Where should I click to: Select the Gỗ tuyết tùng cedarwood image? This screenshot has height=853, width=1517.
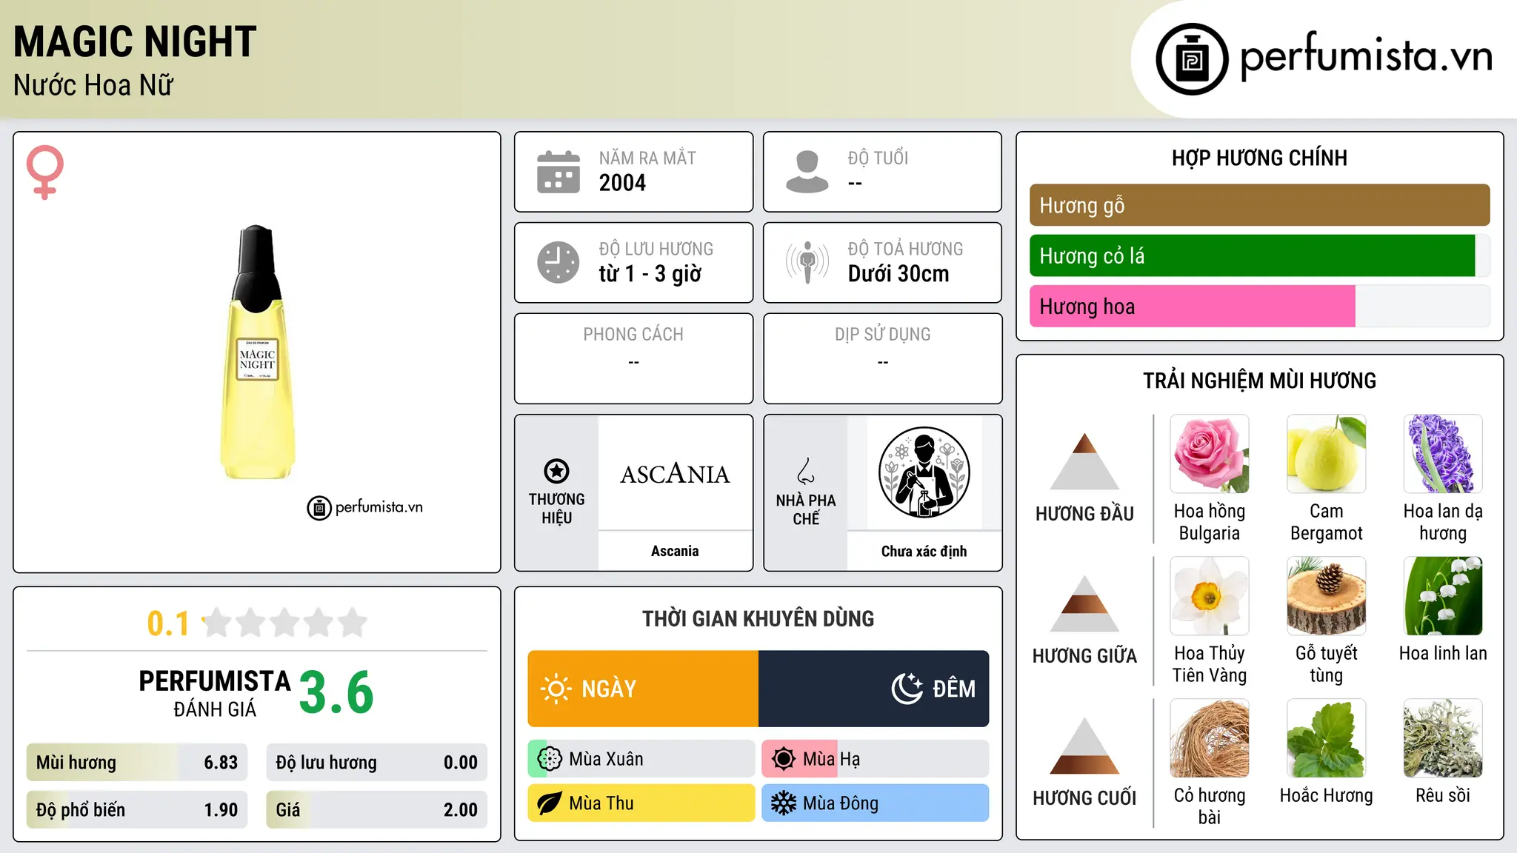(1326, 596)
